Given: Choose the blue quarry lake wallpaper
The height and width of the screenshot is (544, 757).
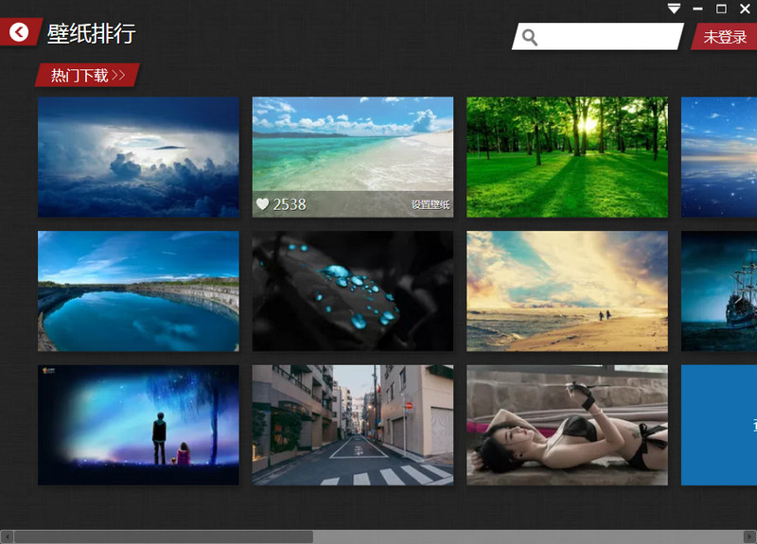Looking at the screenshot, I should [x=138, y=291].
